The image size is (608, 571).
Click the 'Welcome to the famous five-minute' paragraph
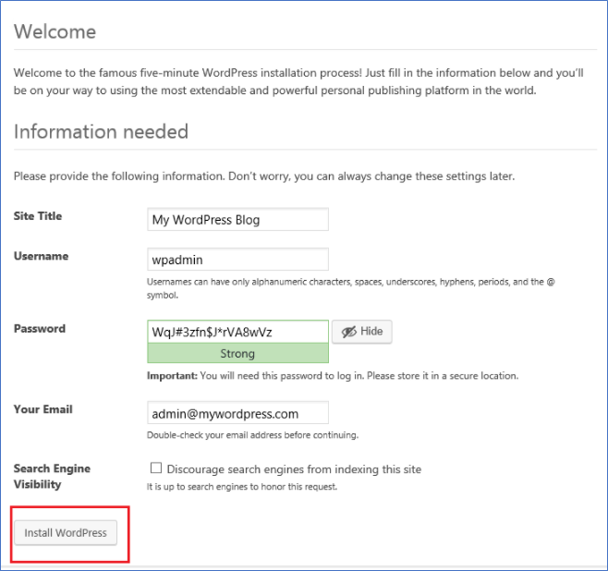[x=298, y=81]
